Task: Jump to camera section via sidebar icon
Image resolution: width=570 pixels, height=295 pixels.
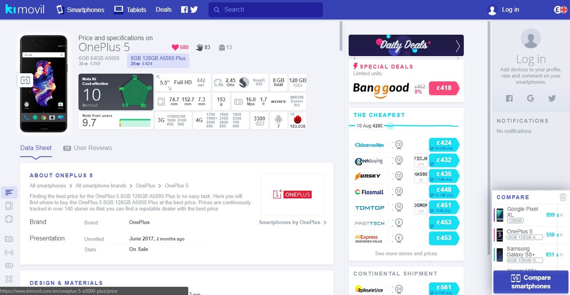Action: 9,239
